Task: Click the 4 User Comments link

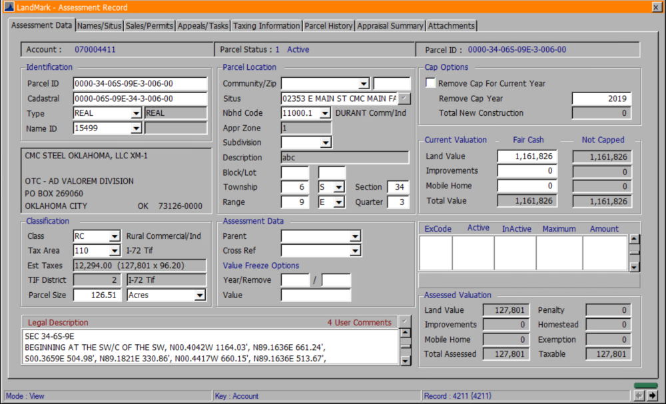Action: (359, 323)
